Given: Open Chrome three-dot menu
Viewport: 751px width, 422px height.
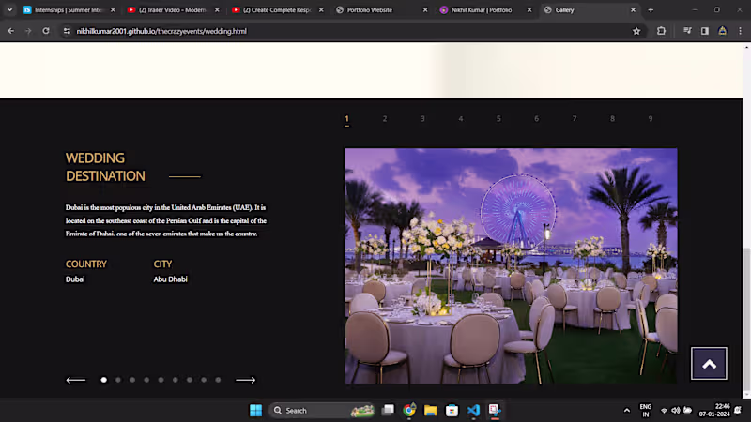Looking at the screenshot, I should click(x=740, y=31).
